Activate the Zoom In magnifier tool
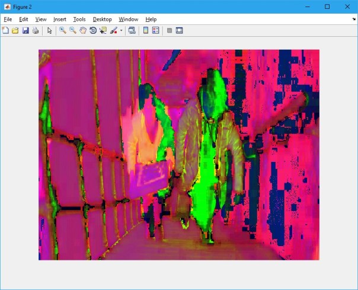Screen dimensions: 358x290 click(x=62, y=30)
